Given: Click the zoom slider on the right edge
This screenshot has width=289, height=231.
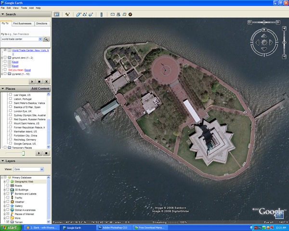Looking at the screenshot, I should click(284, 43).
